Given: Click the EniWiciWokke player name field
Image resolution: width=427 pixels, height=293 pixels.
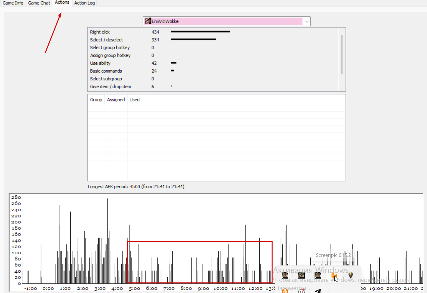Looking at the screenshot, I should (227, 21).
